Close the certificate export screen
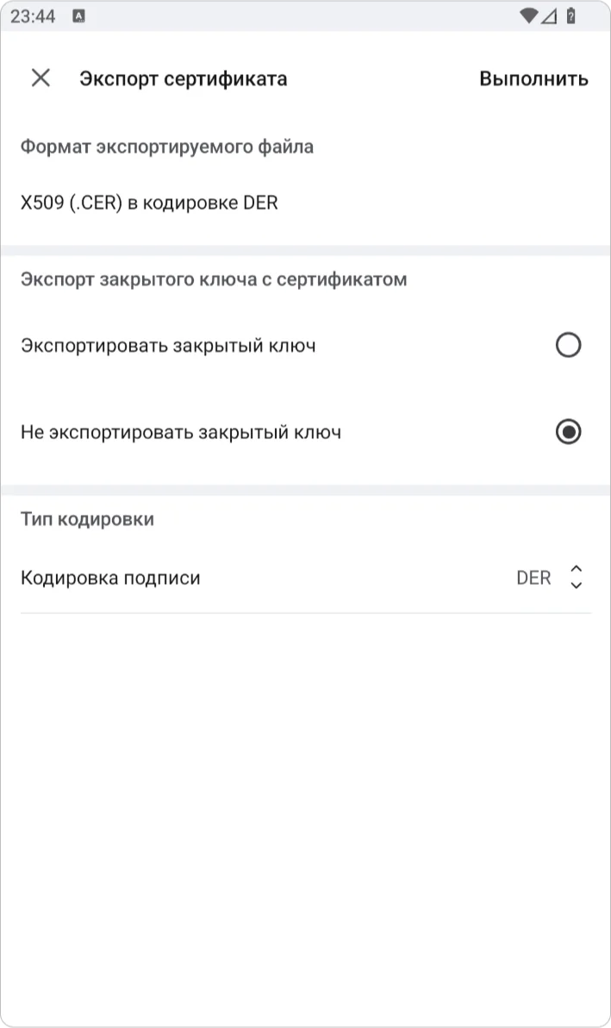611x1028 pixels. [x=41, y=78]
